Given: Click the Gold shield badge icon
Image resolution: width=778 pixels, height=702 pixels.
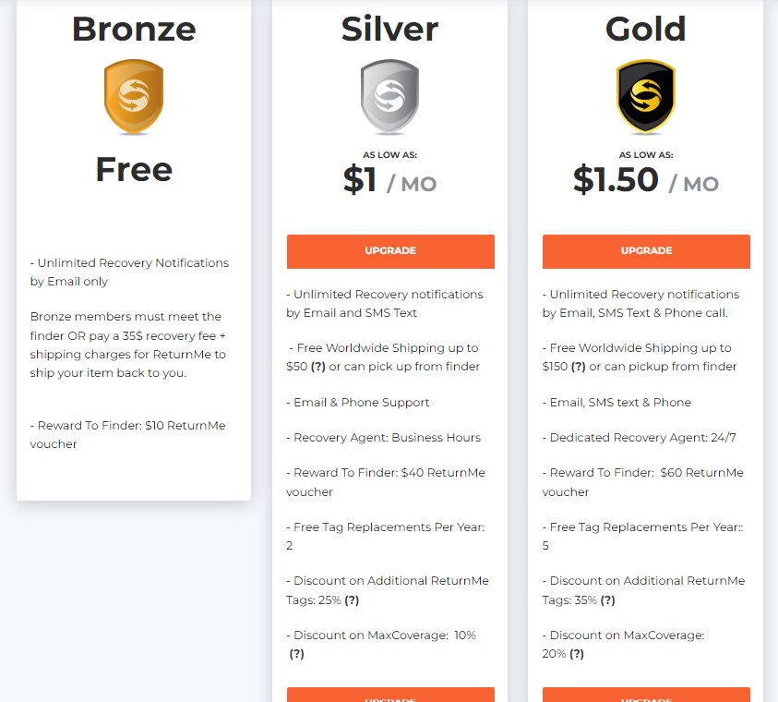Looking at the screenshot, I should pyautogui.click(x=646, y=97).
